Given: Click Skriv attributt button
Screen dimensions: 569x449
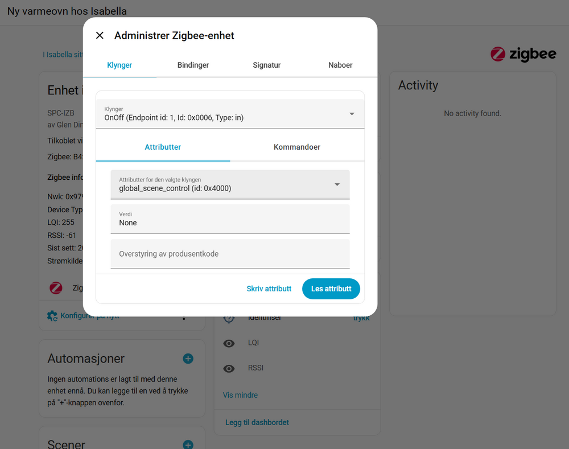Looking at the screenshot, I should (x=269, y=289).
